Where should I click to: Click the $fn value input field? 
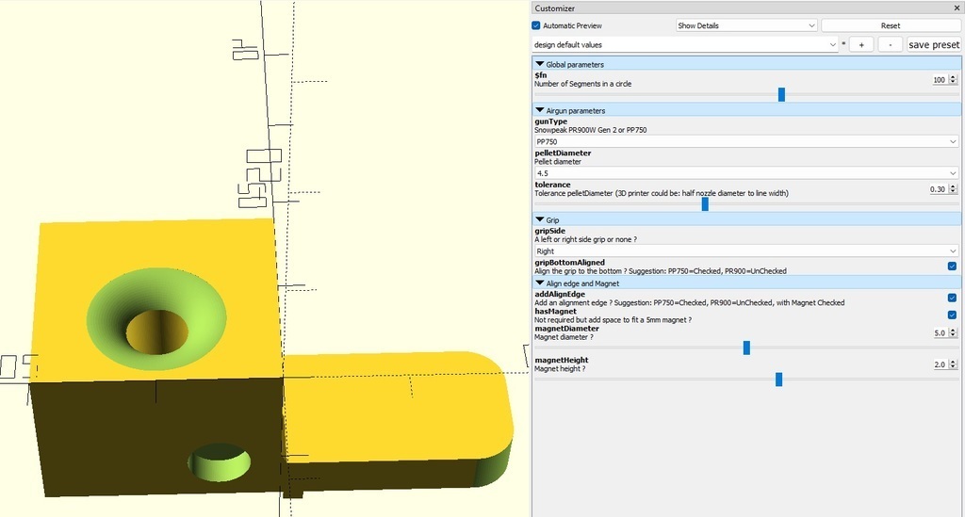tap(940, 79)
